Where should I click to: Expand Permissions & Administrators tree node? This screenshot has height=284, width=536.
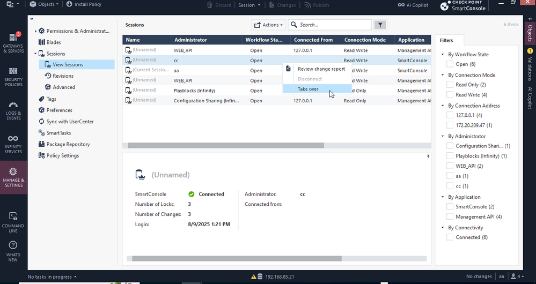(x=35, y=31)
